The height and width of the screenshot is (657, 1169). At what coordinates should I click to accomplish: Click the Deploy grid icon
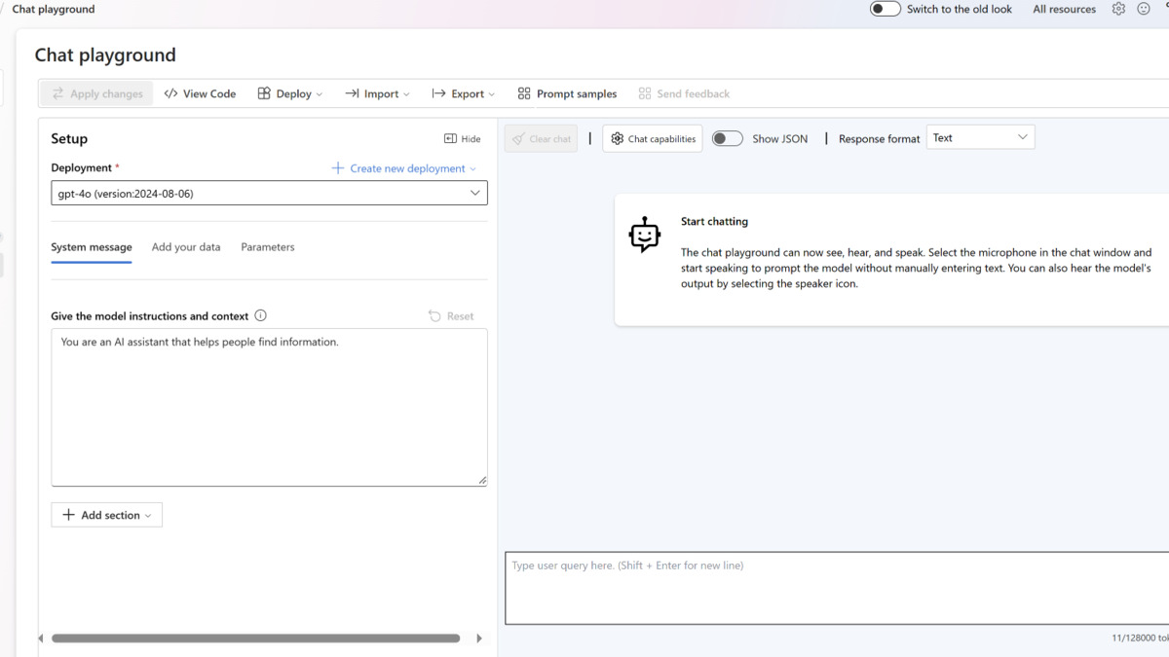263,93
